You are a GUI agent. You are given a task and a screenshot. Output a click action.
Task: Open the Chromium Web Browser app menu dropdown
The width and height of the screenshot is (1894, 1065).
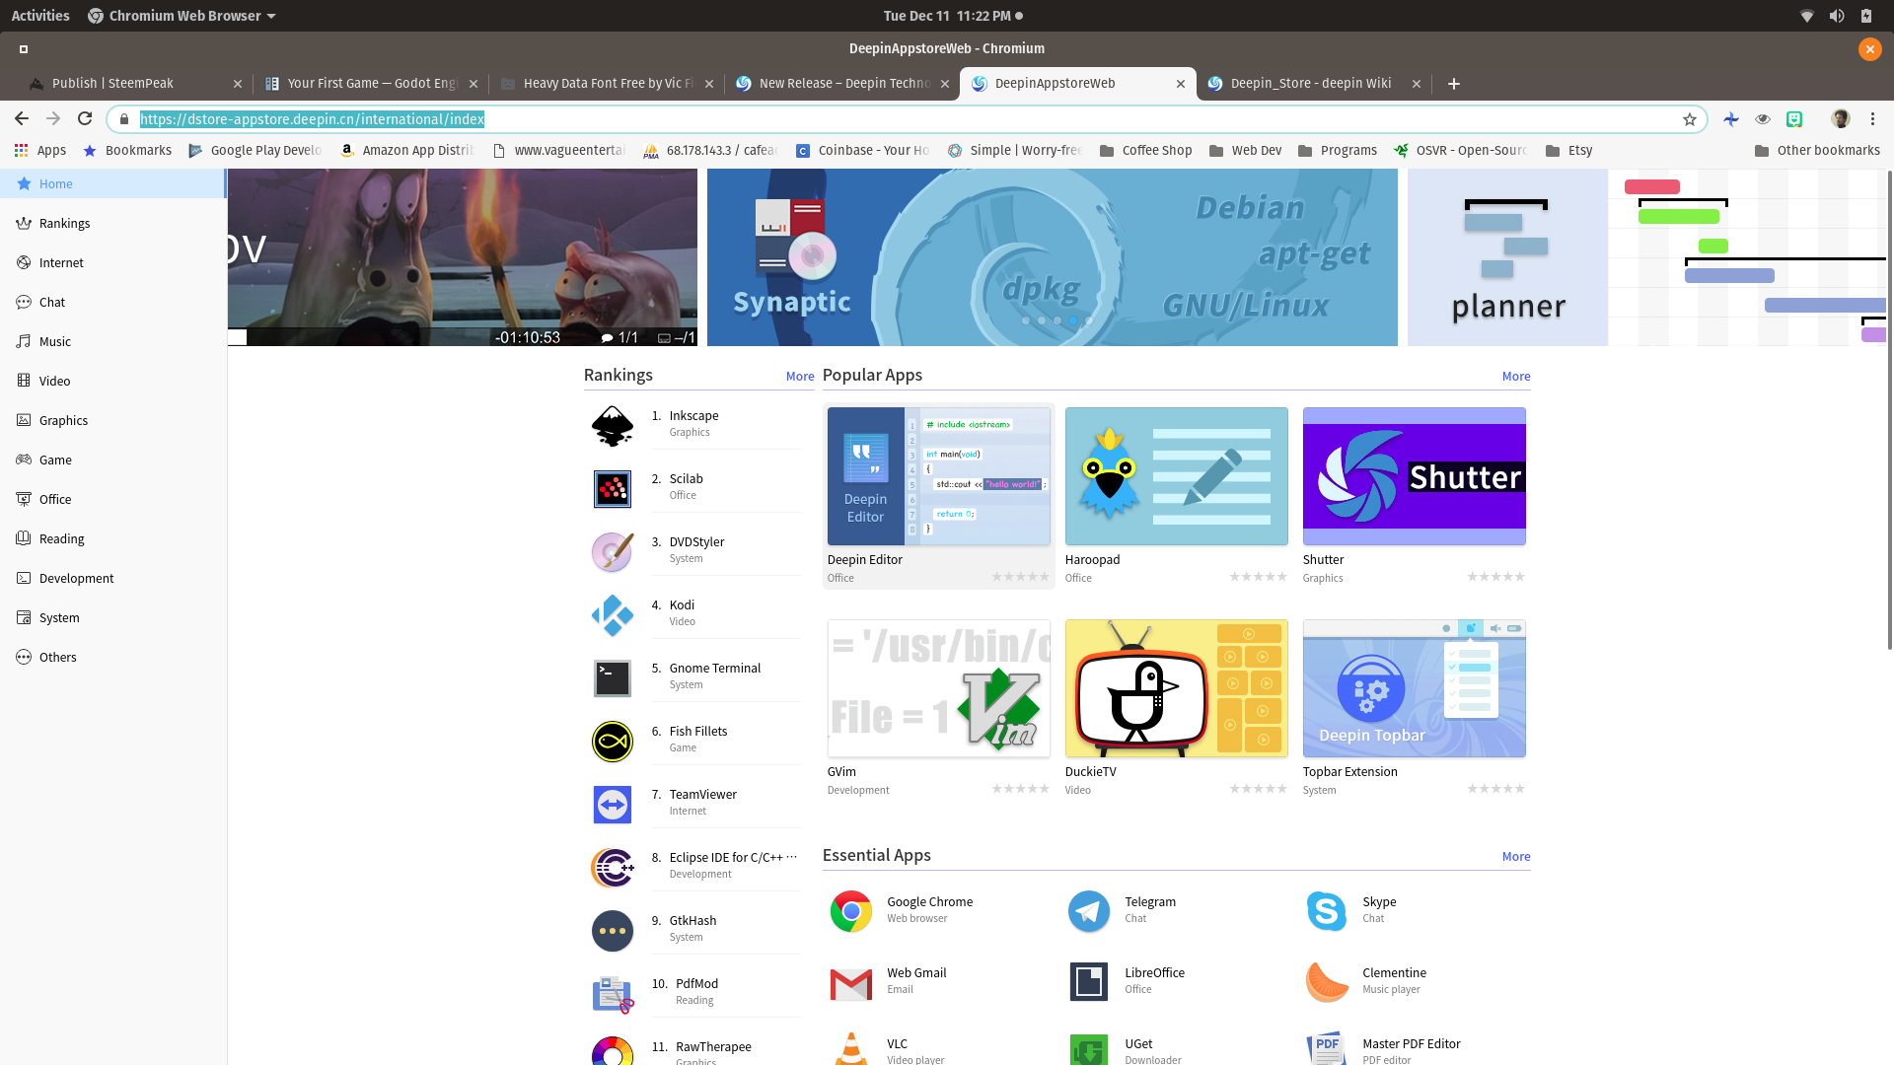click(182, 16)
